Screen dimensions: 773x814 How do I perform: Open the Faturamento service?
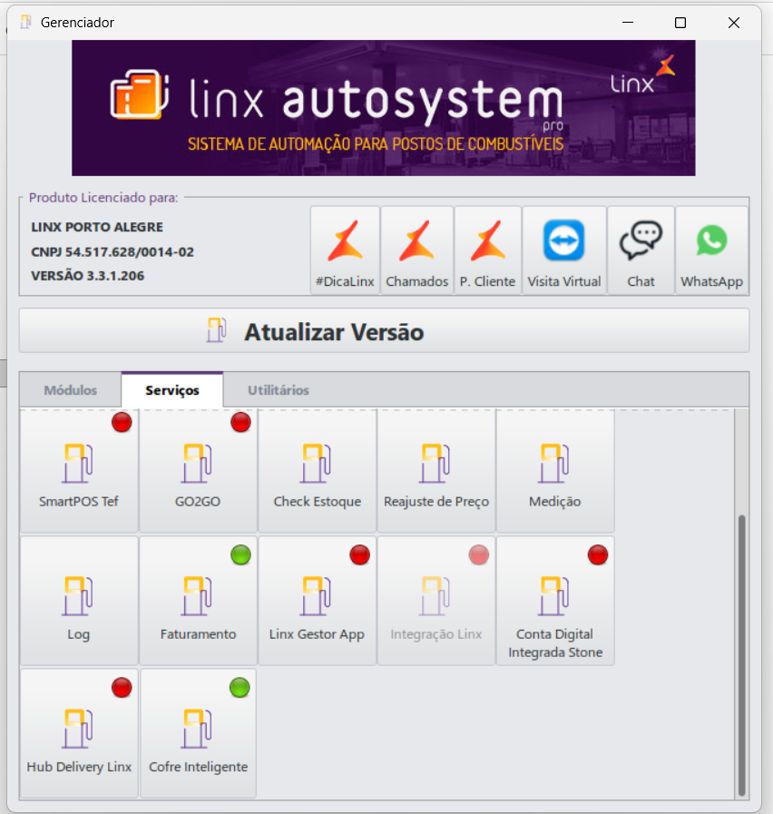coord(198,601)
